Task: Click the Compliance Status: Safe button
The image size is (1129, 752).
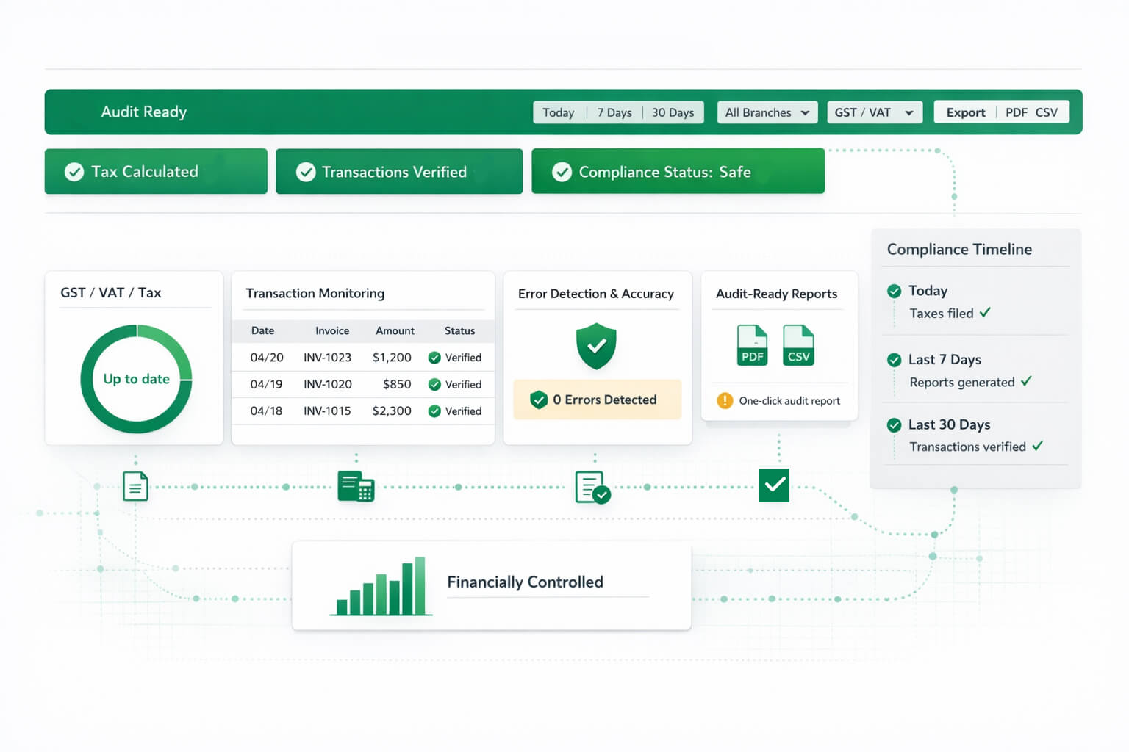Action: point(678,172)
